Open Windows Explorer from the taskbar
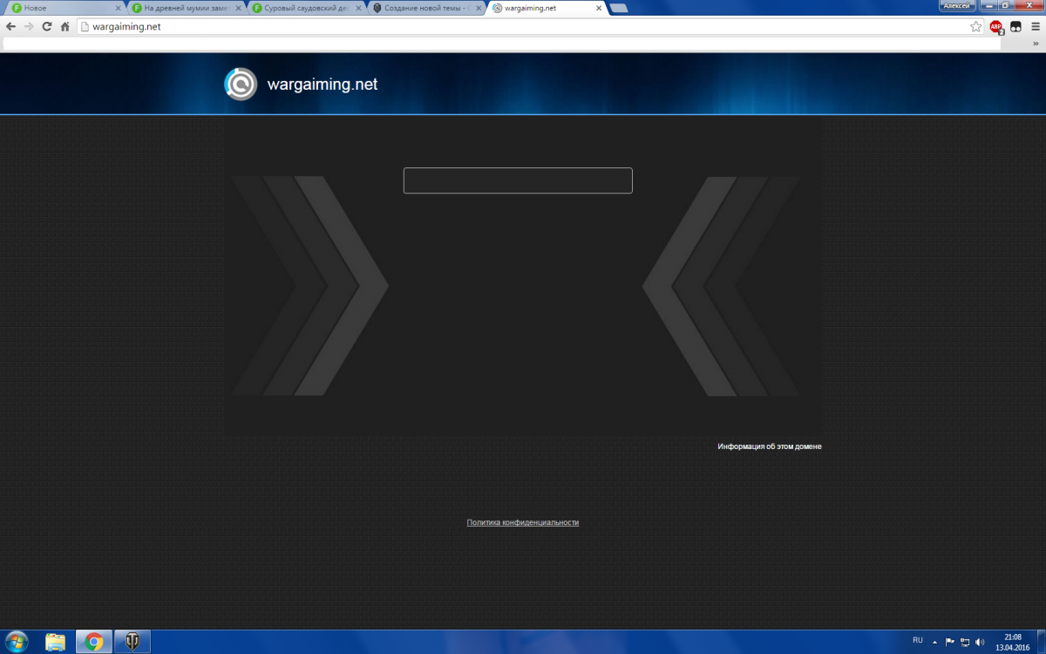 tap(55, 642)
